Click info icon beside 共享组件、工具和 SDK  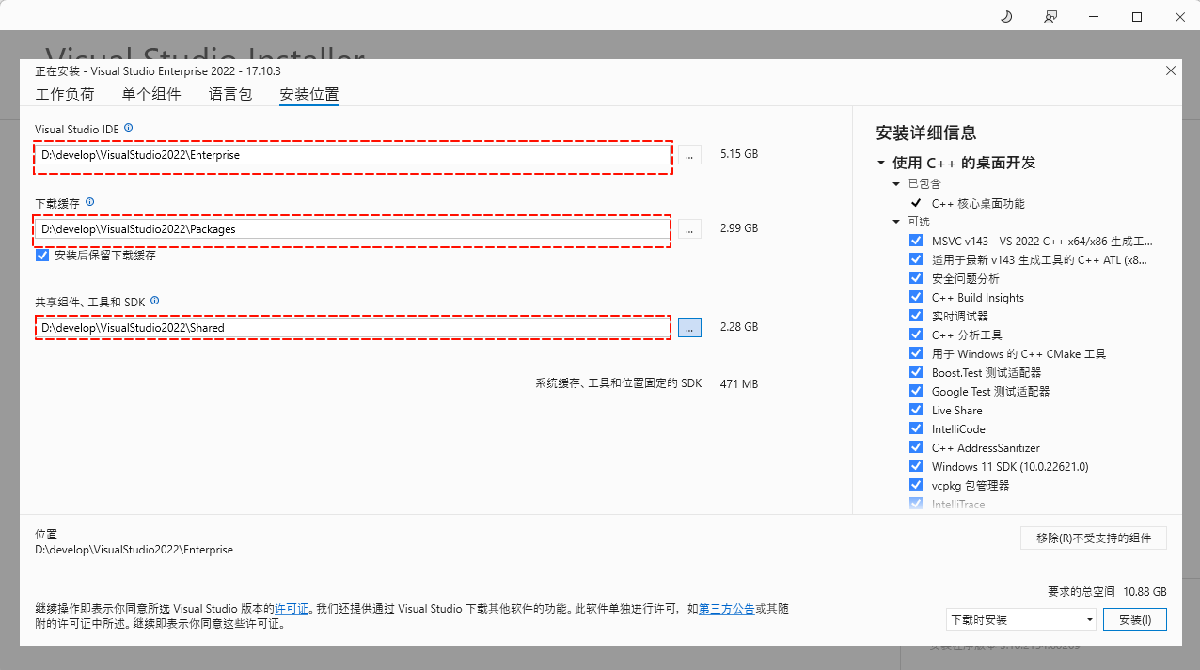click(155, 301)
